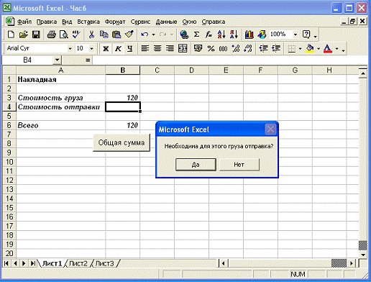This screenshot has height=282, width=371.
Task: Toggle bold Ж formatting
Action: click(x=106, y=48)
